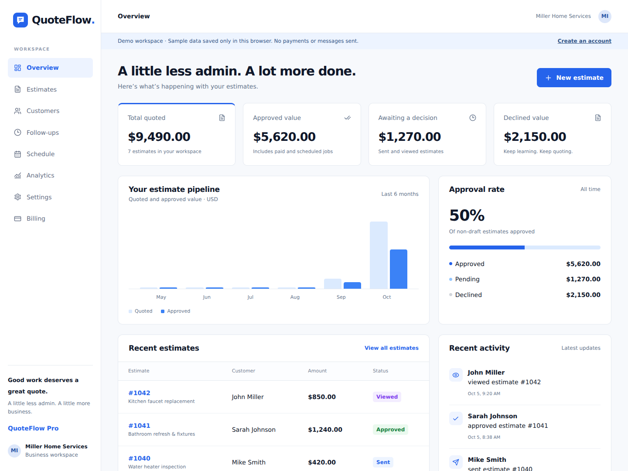Click the QuoteFlow logo icon
This screenshot has height=471, width=628.
(20, 20)
